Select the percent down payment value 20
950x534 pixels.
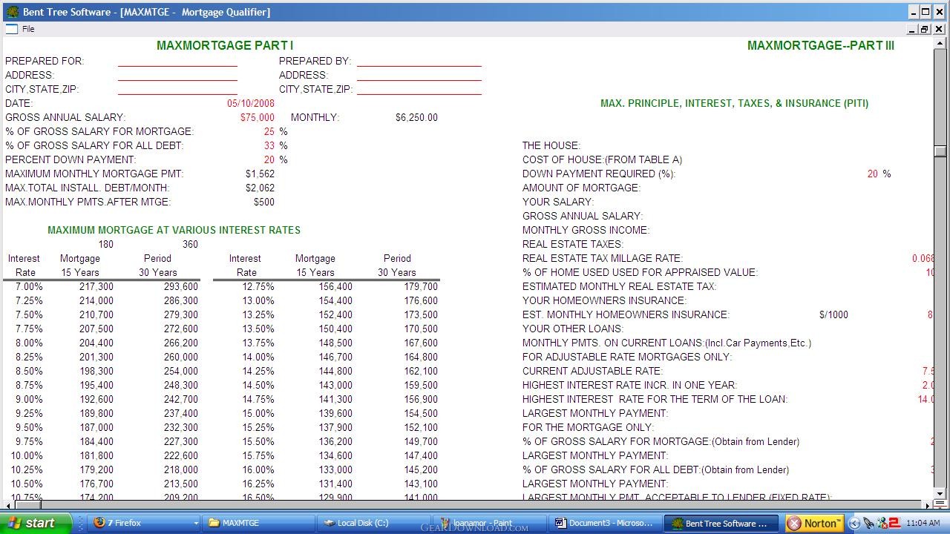point(269,159)
